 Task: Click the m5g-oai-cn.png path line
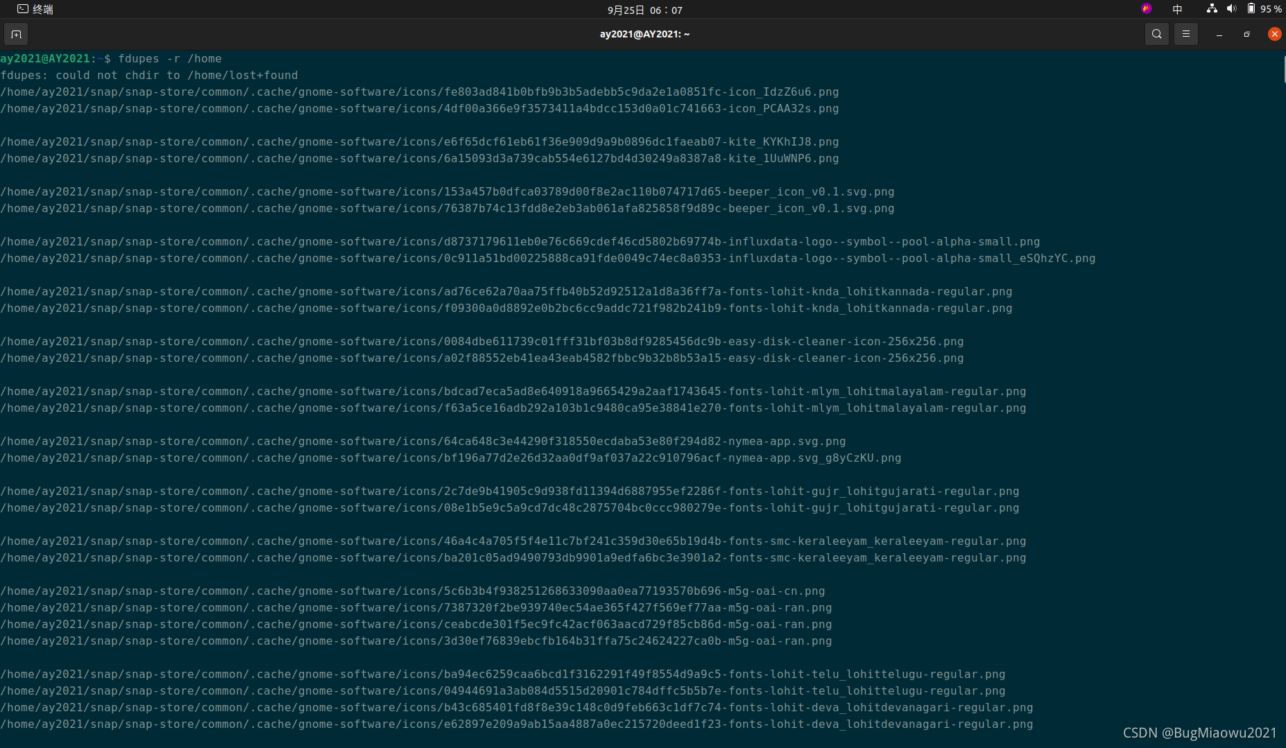[413, 591]
